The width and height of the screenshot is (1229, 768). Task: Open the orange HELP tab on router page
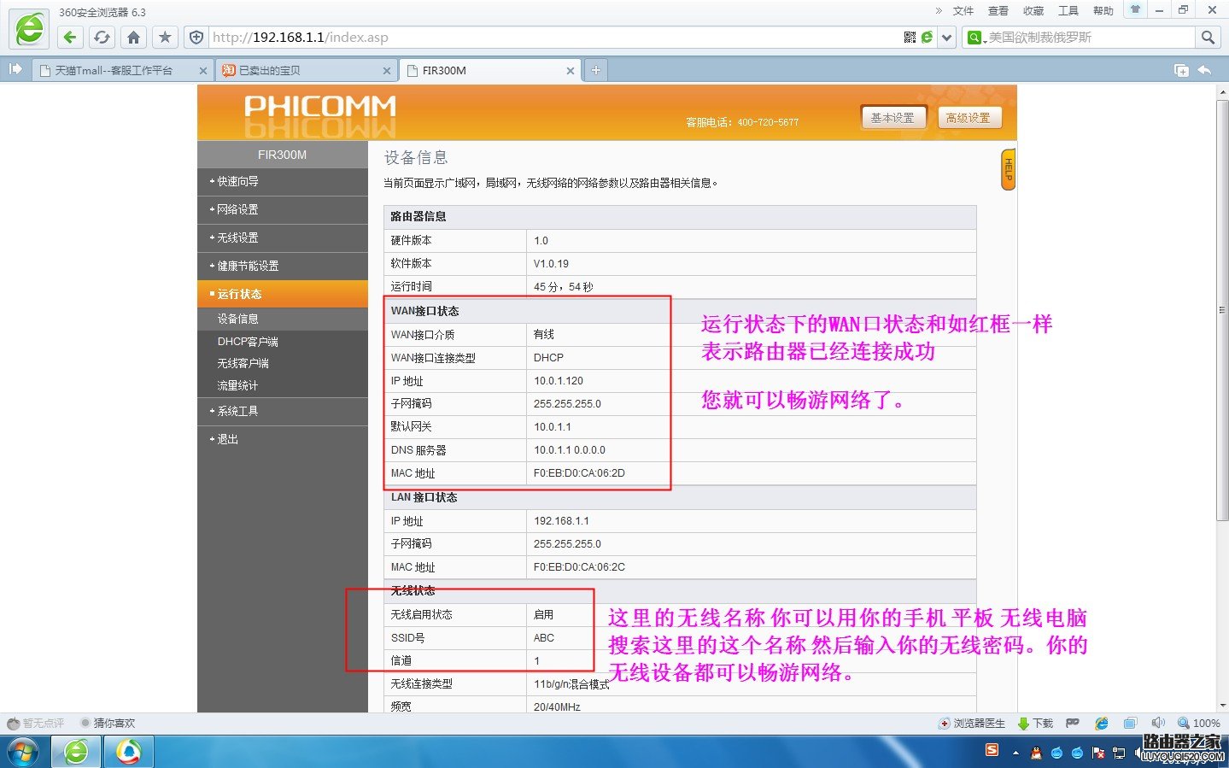(x=1009, y=169)
